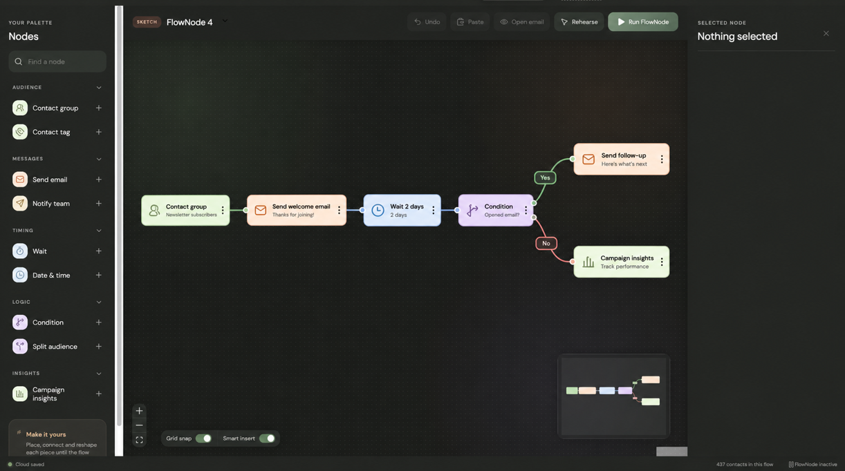Screen dimensions: 845x471
Task: Add a Notify team node with plus
Action: 99,204
